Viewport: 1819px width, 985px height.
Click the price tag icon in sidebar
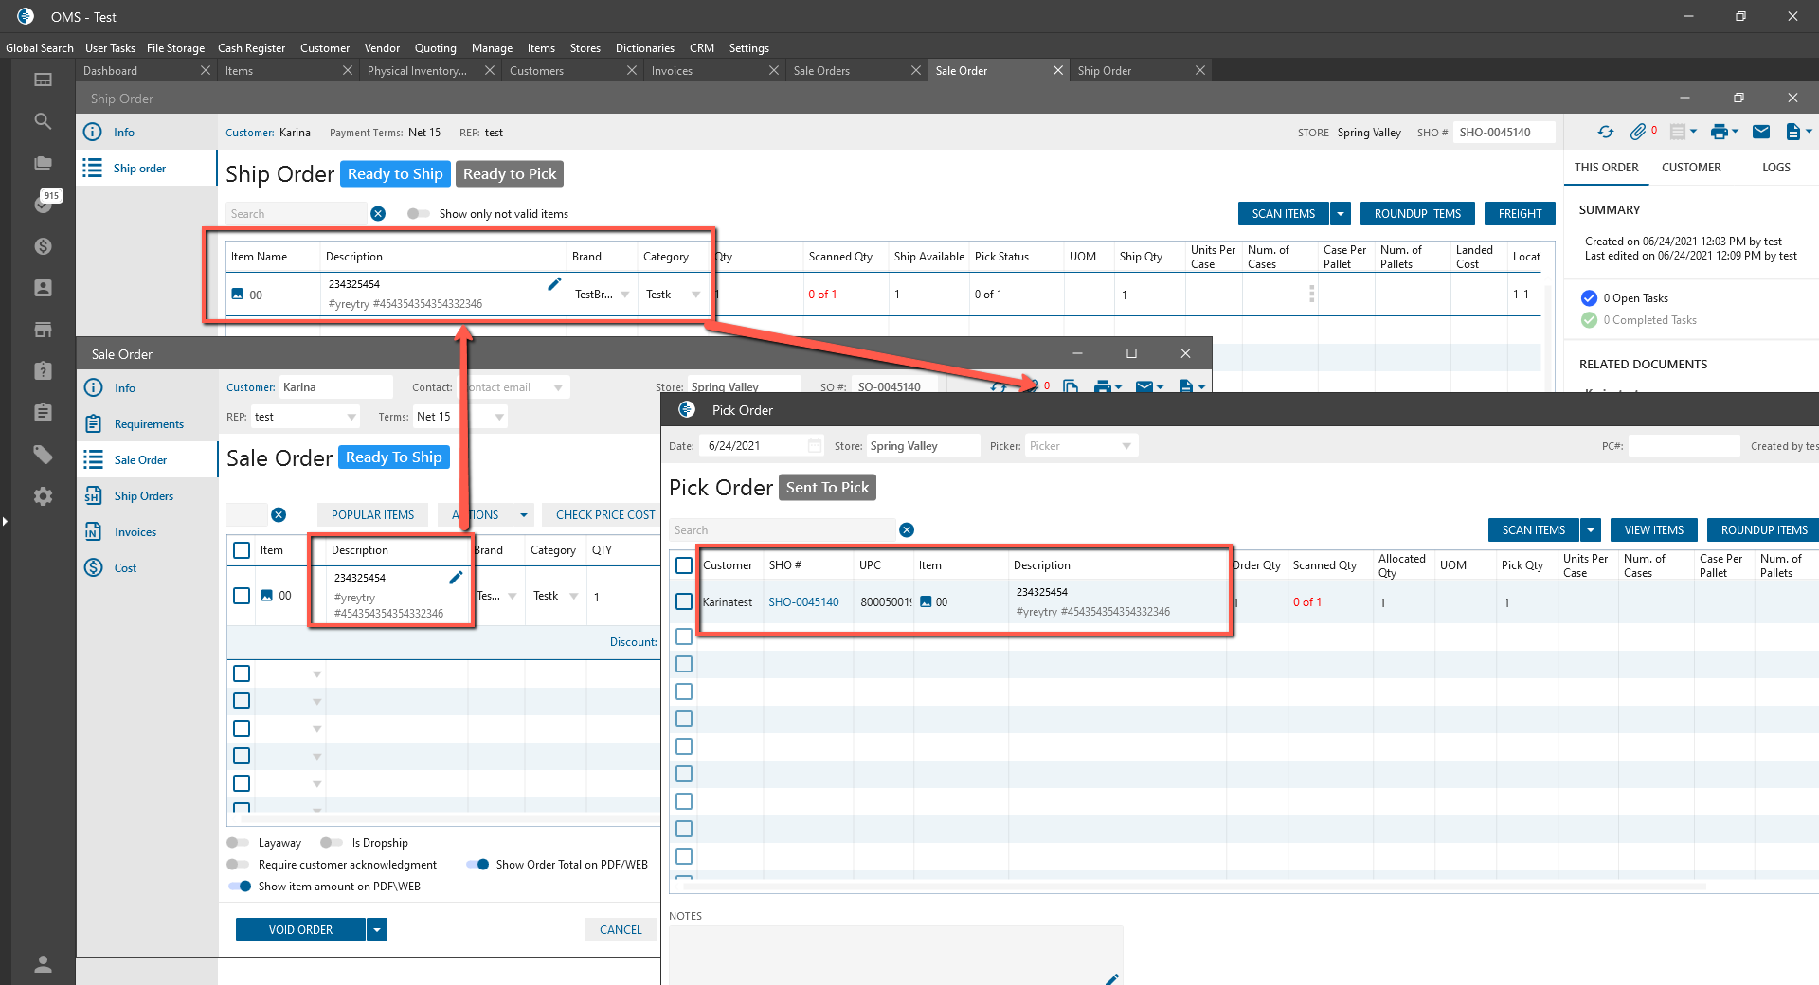pos(43,455)
